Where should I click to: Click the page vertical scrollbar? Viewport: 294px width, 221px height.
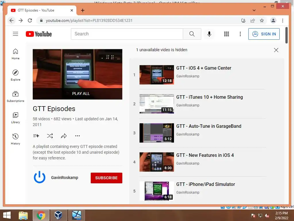click(x=286, y=35)
